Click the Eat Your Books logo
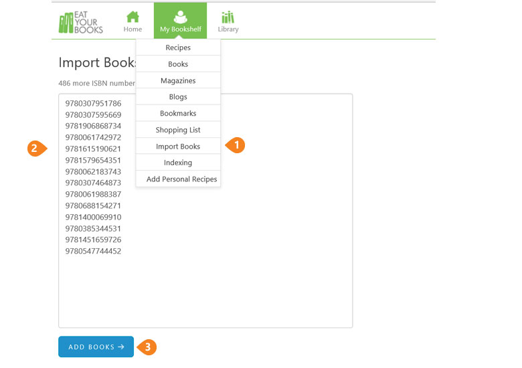The height and width of the screenshot is (368, 522). (80, 22)
